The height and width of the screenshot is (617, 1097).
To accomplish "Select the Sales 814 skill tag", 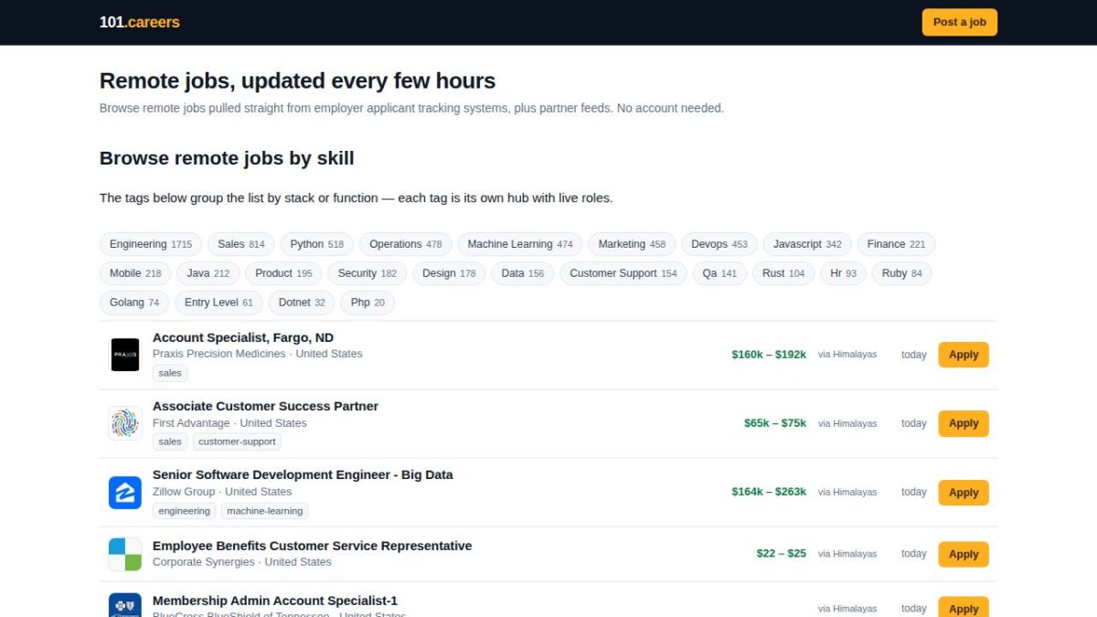I will pos(241,244).
